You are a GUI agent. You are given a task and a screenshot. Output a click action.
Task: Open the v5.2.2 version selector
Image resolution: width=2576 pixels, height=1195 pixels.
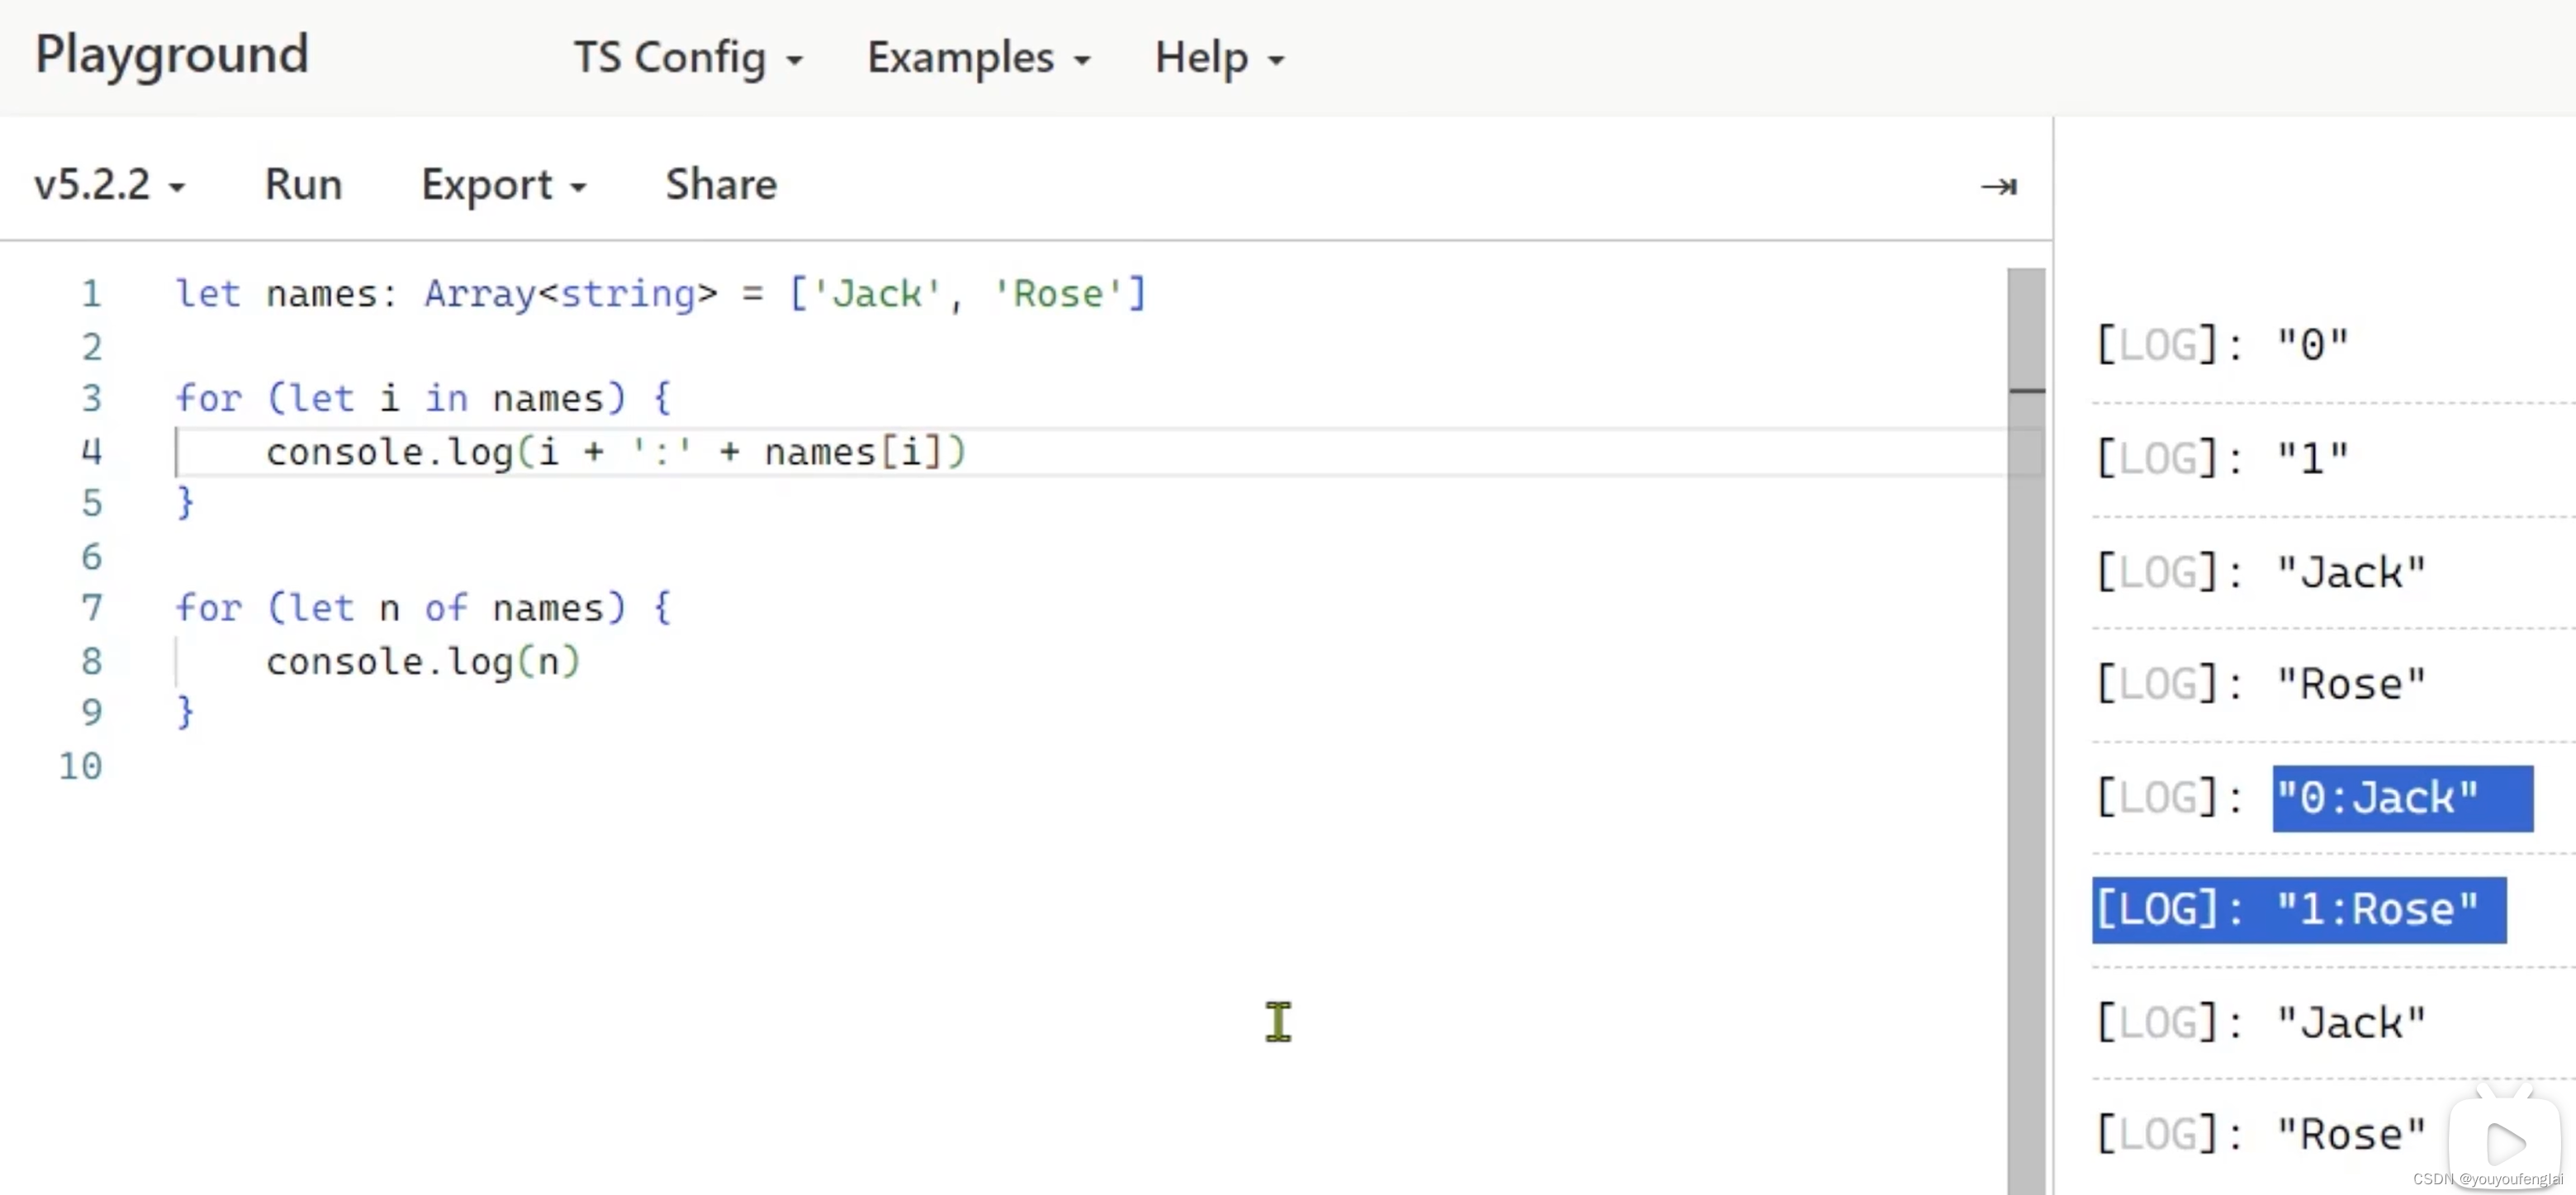point(110,185)
